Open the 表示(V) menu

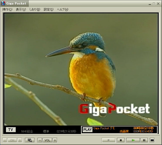coord(21,10)
